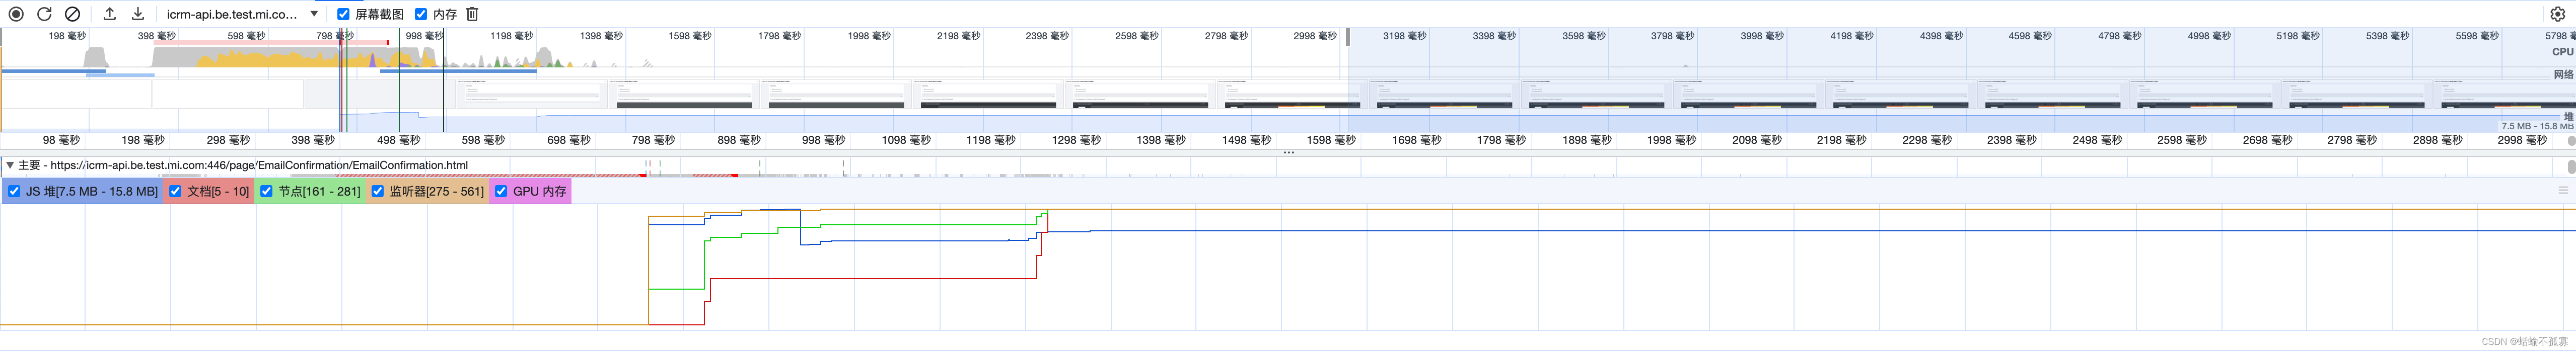
Task: Click the 2498 毫秒 ruler label
Action: point(2097,140)
